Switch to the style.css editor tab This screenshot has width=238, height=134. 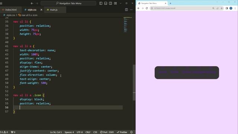pos(32,10)
